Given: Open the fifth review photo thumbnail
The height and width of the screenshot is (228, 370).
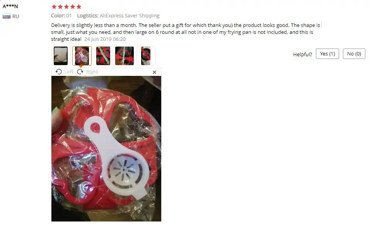Looking at the screenshot, I should 146,56.
